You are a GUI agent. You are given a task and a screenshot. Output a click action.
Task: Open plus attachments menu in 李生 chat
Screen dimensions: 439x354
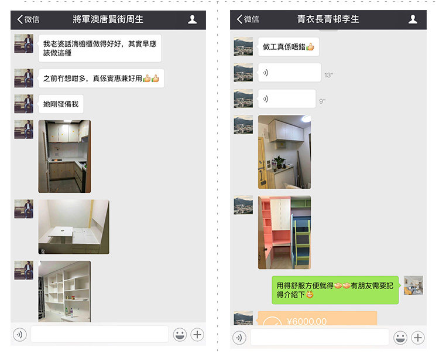[418, 338]
